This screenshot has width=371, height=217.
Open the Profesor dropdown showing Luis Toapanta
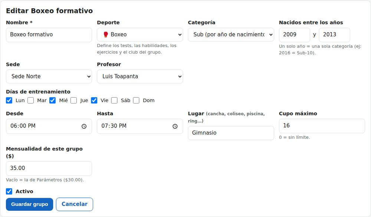point(140,77)
